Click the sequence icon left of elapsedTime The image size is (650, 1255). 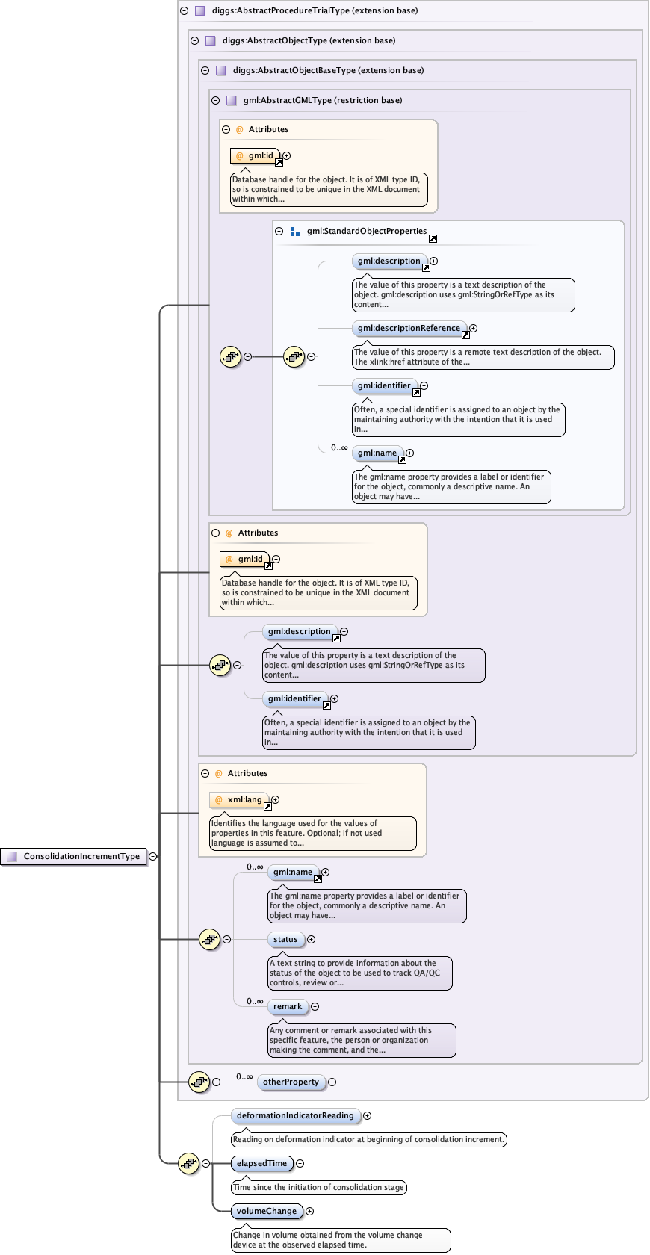[x=188, y=1163]
